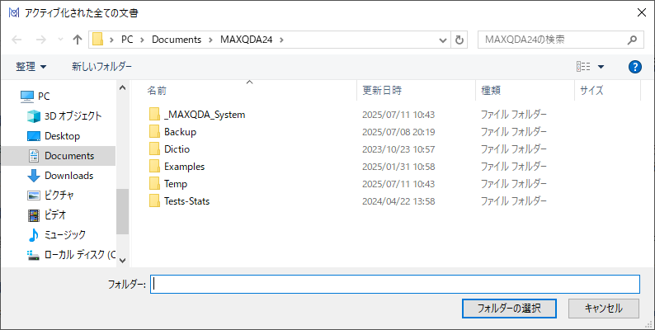
Task: Select PC in the address breadcrumb
Action: pos(127,40)
